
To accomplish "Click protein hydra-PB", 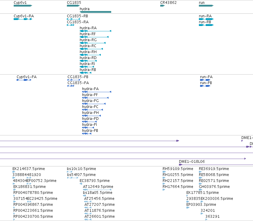I will pos(90,131).
